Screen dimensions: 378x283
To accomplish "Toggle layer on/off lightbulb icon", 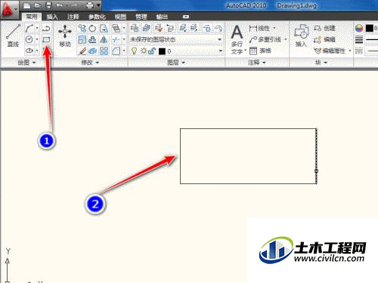I will (x=135, y=51).
